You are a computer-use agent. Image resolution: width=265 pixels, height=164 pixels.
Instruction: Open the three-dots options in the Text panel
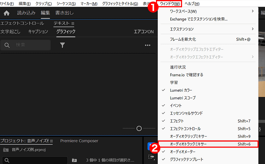[x=147, y=45]
